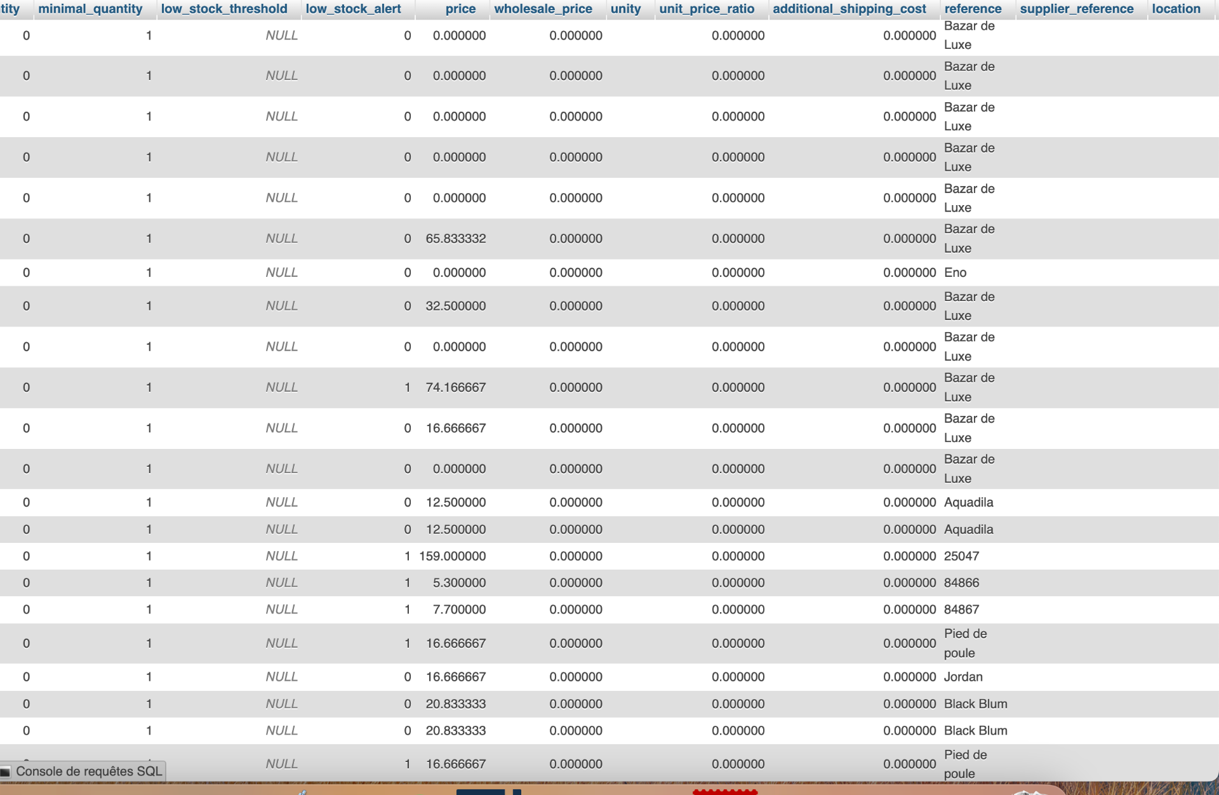Sort by the unity column header
Image resolution: width=1219 pixels, height=795 pixels.
point(625,9)
